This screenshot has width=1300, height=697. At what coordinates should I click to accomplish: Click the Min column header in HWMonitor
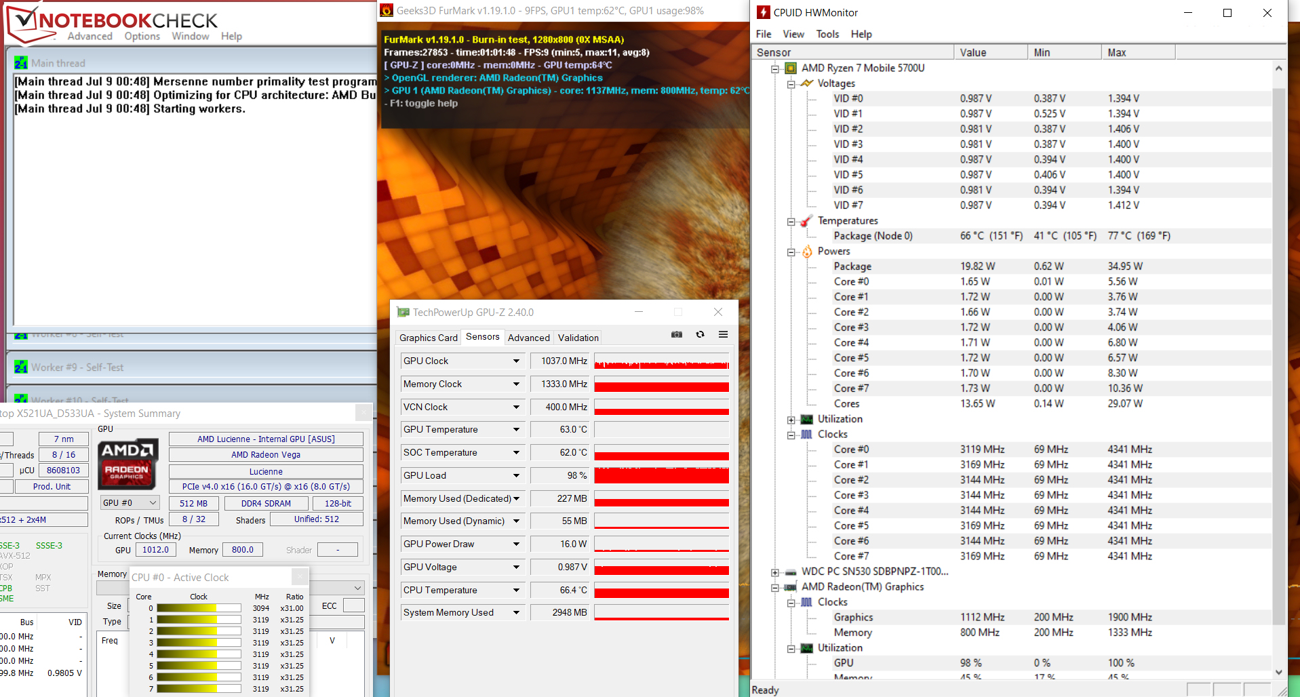point(1065,52)
